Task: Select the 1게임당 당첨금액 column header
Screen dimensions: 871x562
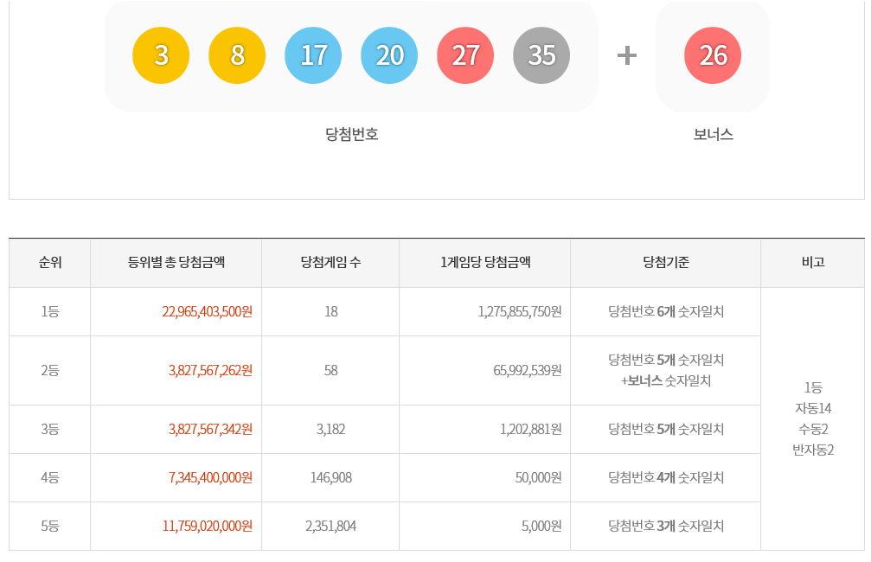Action: pyautogui.click(x=484, y=263)
